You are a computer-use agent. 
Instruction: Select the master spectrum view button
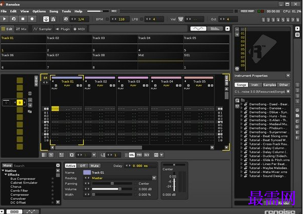click(215, 29)
